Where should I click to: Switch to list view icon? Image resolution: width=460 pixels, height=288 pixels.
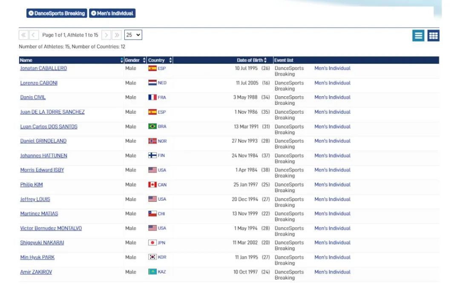pyautogui.click(x=418, y=36)
